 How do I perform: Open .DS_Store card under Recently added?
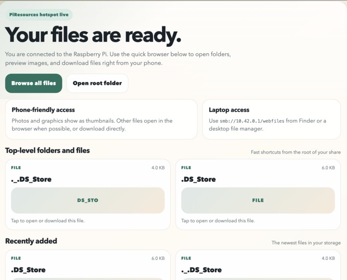click(x=88, y=265)
